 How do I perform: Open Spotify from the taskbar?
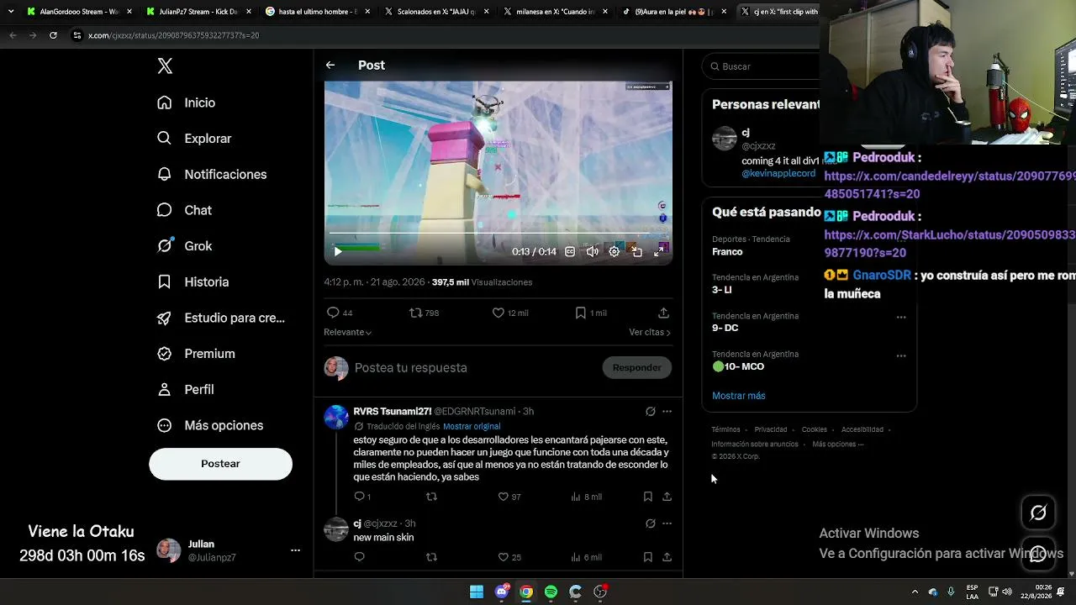click(x=551, y=592)
